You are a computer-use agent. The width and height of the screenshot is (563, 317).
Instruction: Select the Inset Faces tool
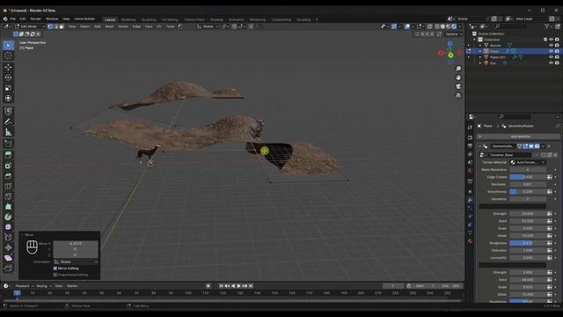click(x=8, y=166)
